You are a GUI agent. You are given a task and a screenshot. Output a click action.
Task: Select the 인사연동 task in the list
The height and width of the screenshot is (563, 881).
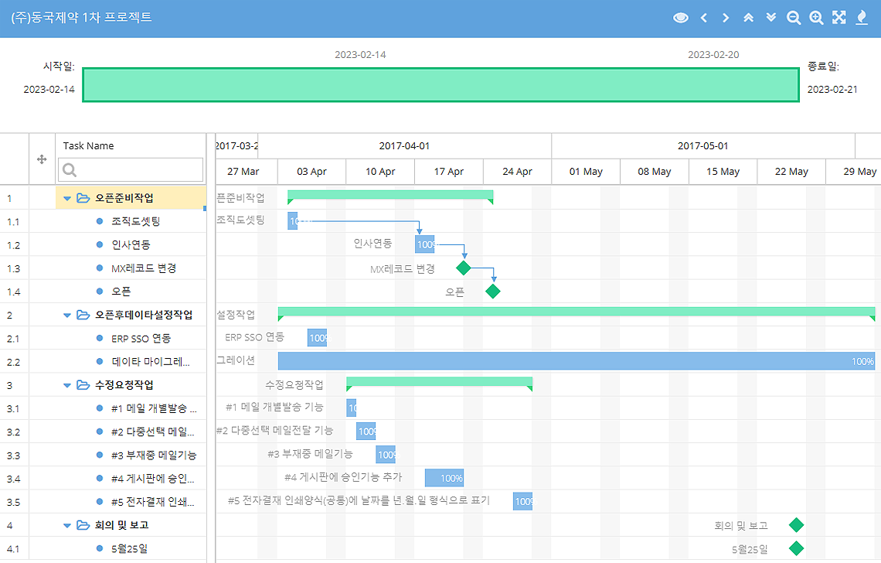click(131, 245)
